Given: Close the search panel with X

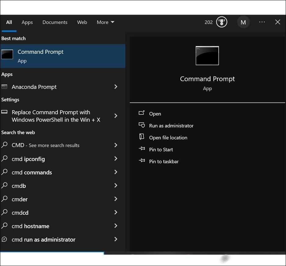Looking at the screenshot, I should click(x=277, y=22).
